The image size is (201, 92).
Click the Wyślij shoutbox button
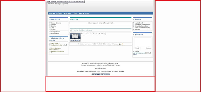coord(137,48)
